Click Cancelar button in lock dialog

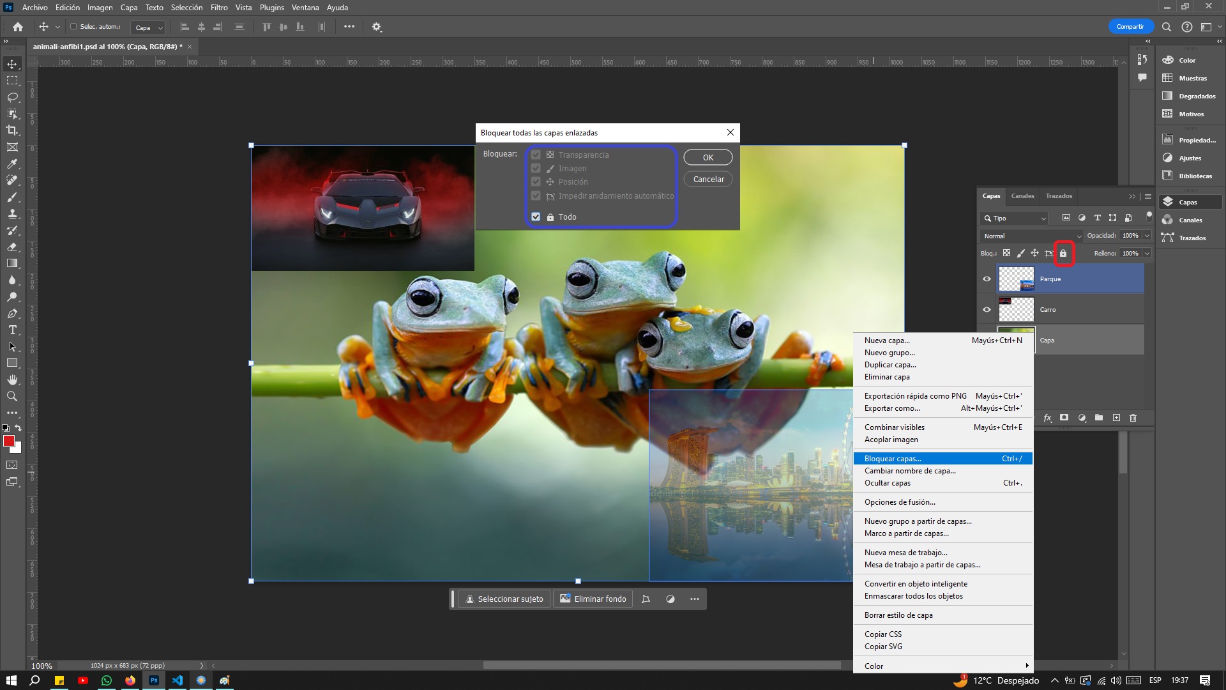[x=708, y=178]
